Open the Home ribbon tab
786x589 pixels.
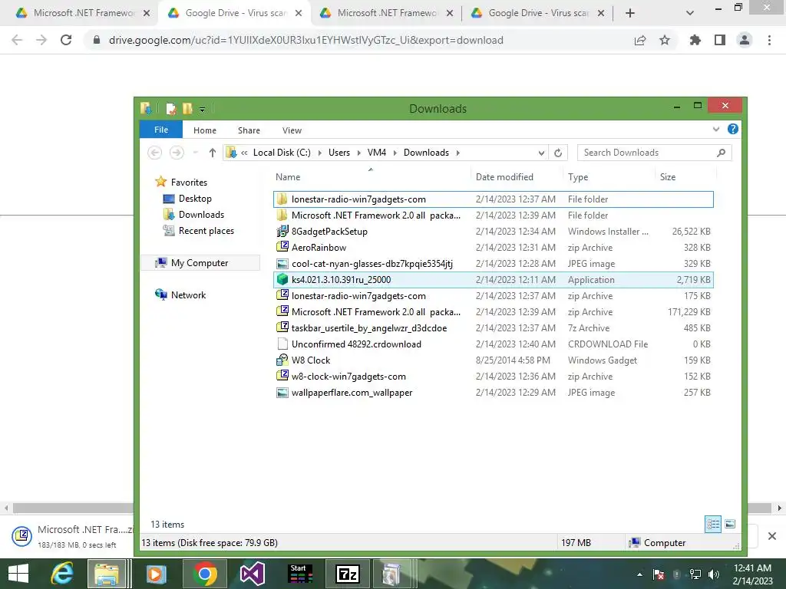(204, 130)
